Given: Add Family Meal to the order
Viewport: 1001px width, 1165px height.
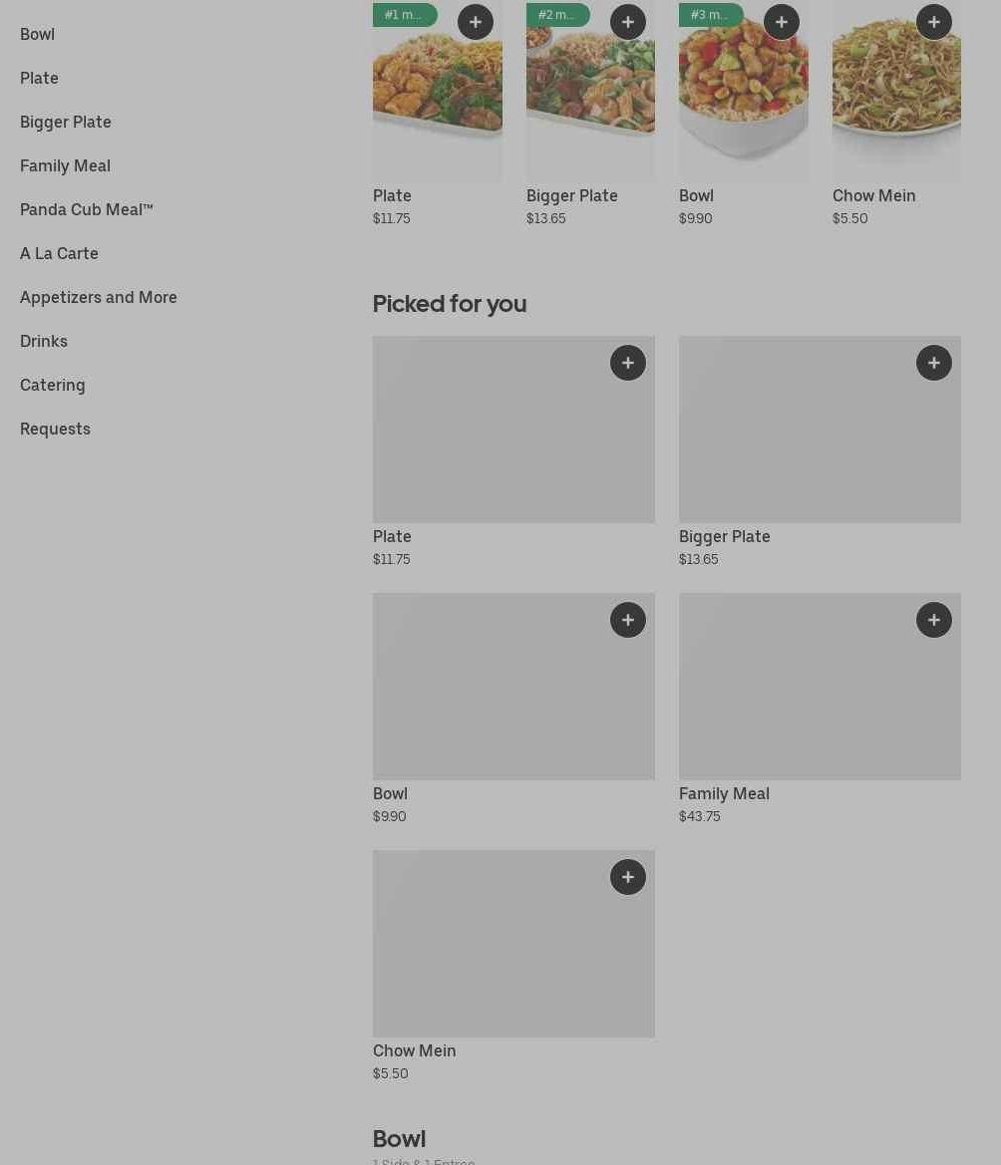Looking at the screenshot, I should click(x=934, y=620).
